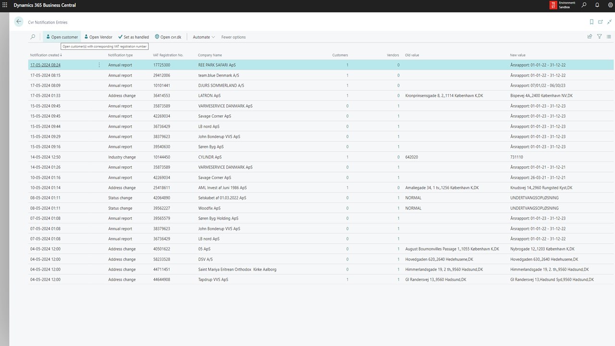This screenshot has height=346, width=615.
Task: Launch Open cvr.dk action
Action: tap(168, 37)
